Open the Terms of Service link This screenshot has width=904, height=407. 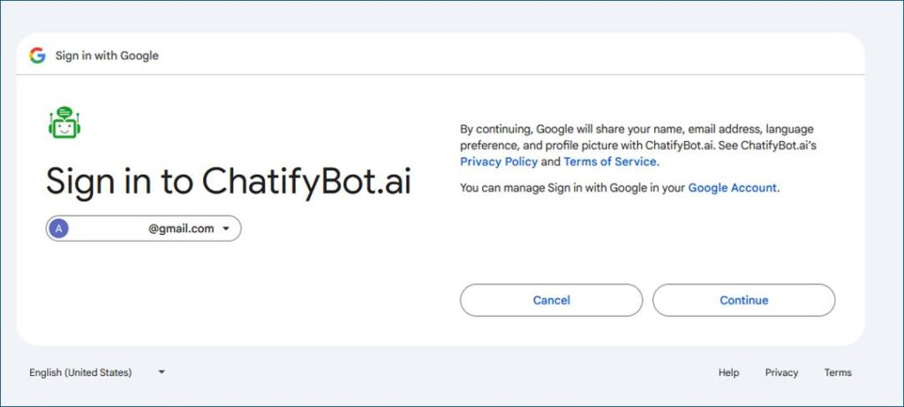pyautogui.click(x=609, y=162)
